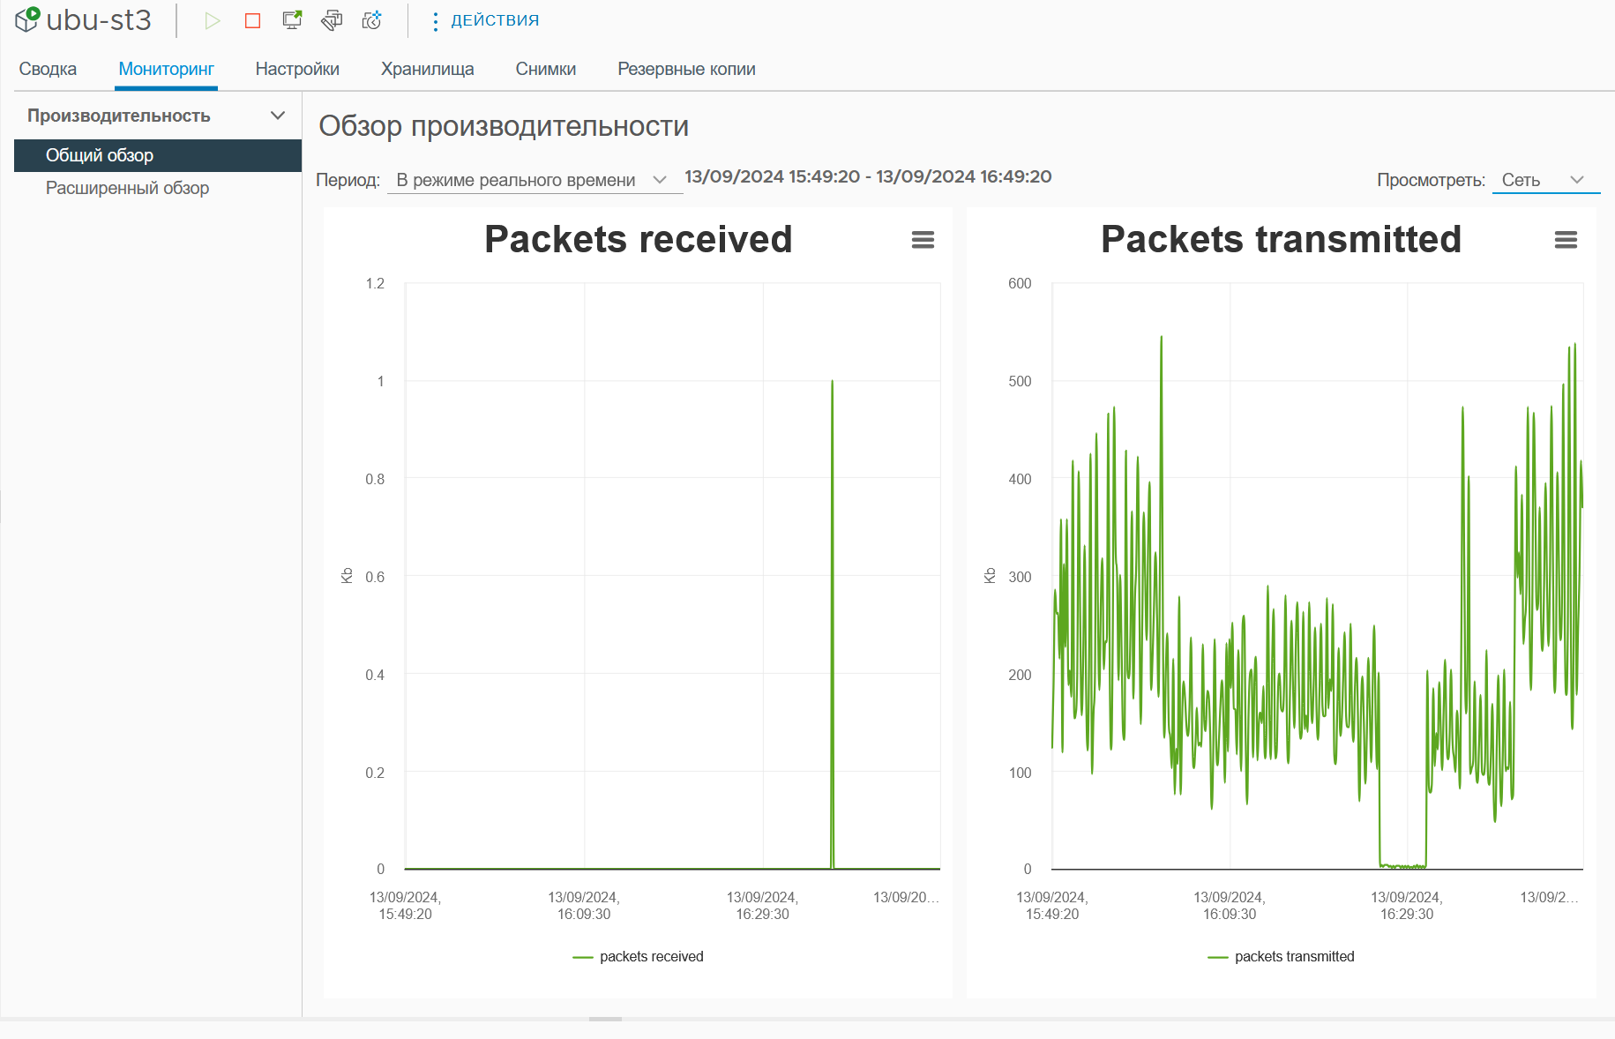Click the 600 y-axis value on Packets transmitted

pyautogui.click(x=1020, y=283)
